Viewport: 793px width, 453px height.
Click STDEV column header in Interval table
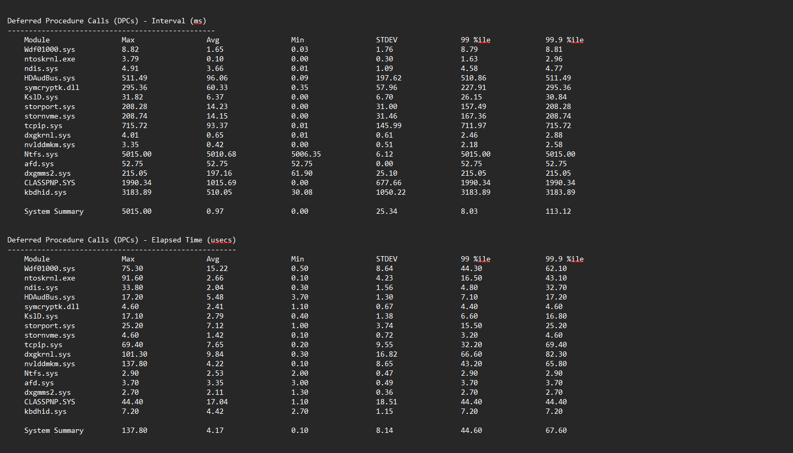pyautogui.click(x=386, y=40)
